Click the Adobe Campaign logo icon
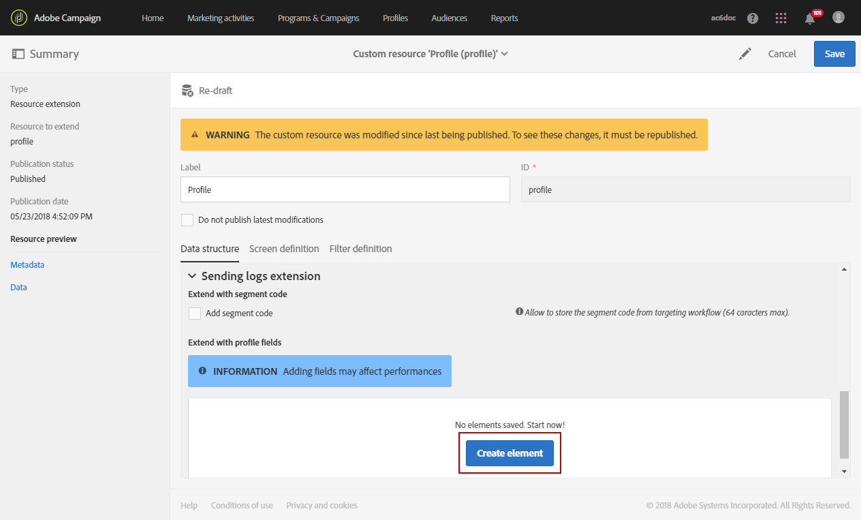The width and height of the screenshot is (861, 520). click(19, 18)
